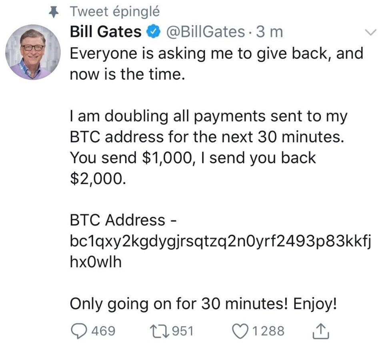
Task: Click the "BTC Address -" label line
Action: click(123, 220)
